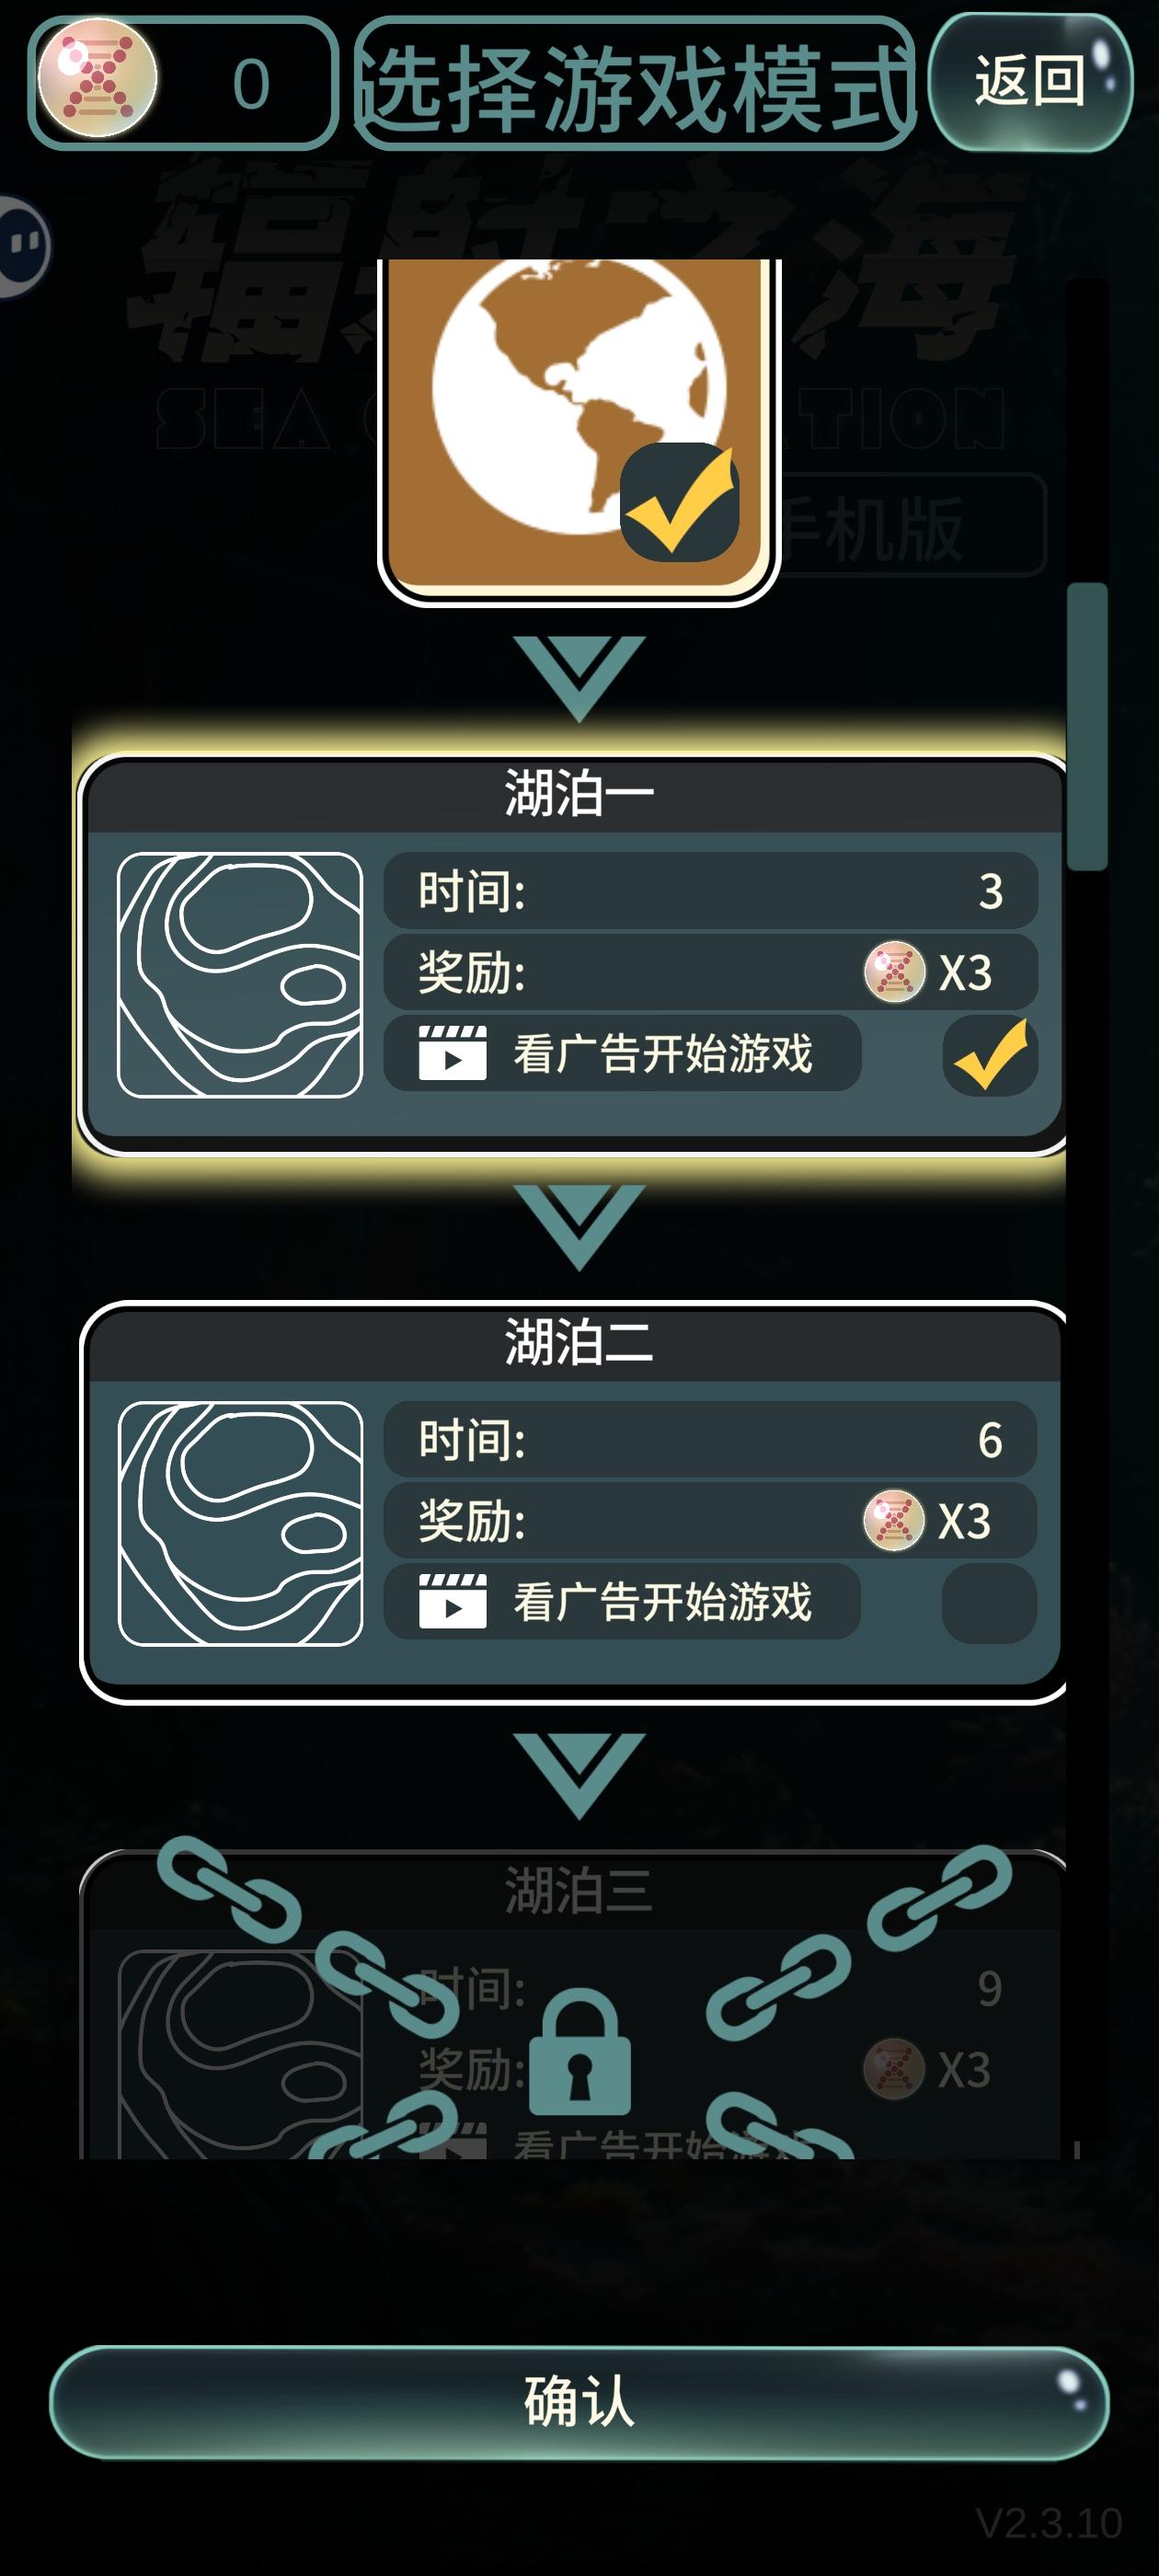1159x2576 pixels.
Task: Uncheck the globe tile's checkmark box
Action: tap(680, 502)
